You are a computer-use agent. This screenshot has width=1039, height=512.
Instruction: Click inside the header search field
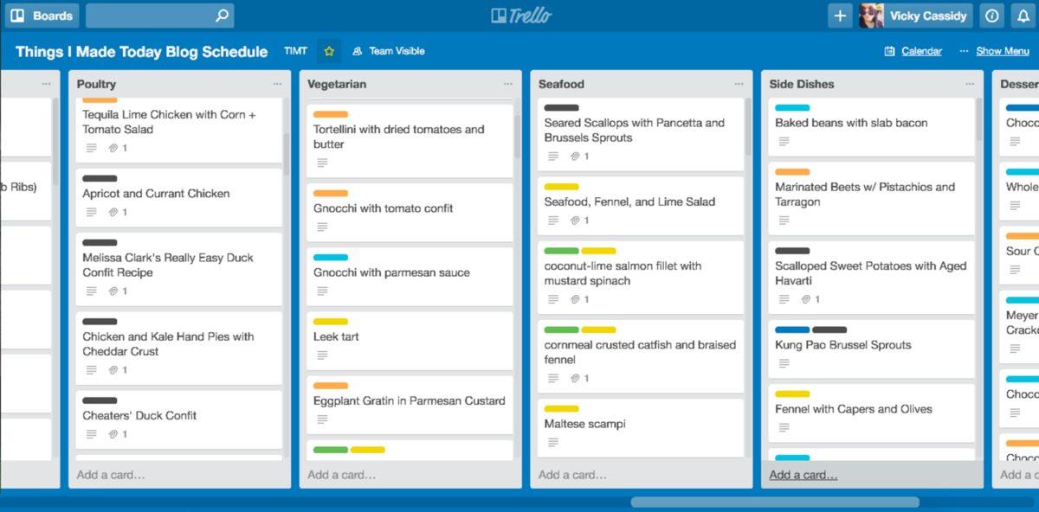156,15
